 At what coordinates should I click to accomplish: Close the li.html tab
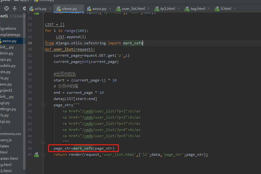point(235,8)
